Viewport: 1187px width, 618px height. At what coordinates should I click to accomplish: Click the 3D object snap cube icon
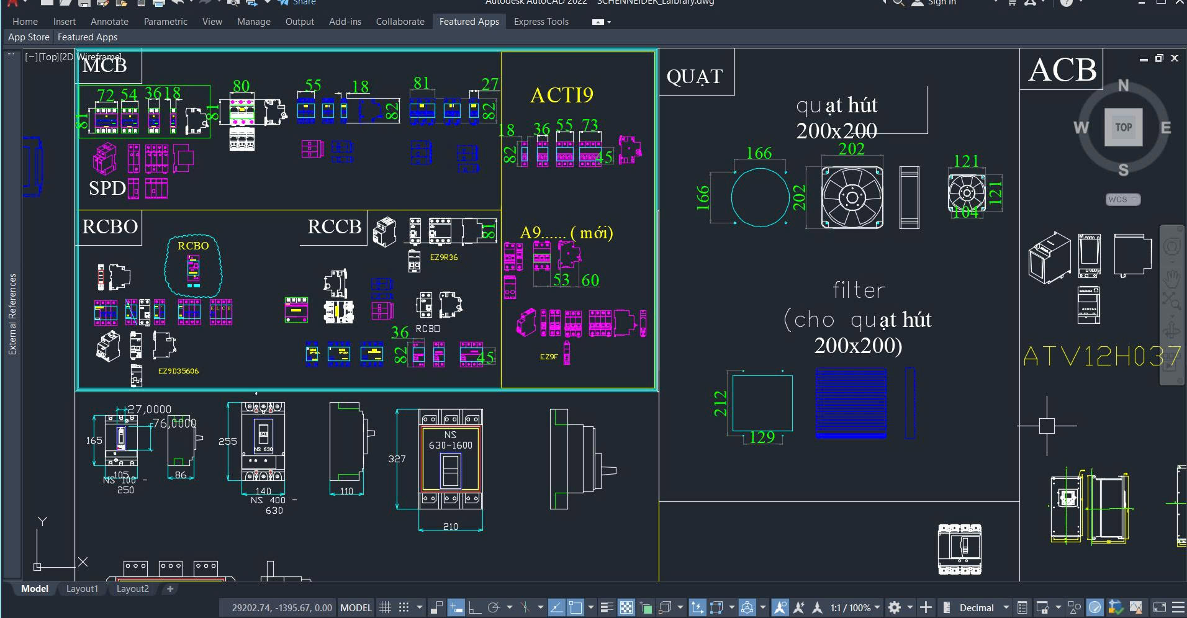(665, 607)
